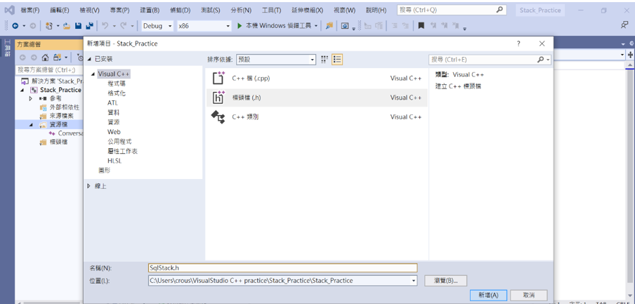Click the home icon in Solution Explorer
Screen dimensions: 635x304
click(x=46, y=58)
